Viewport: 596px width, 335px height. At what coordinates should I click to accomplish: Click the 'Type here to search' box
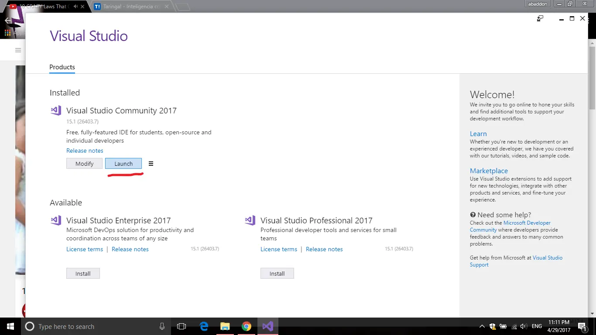point(96,326)
